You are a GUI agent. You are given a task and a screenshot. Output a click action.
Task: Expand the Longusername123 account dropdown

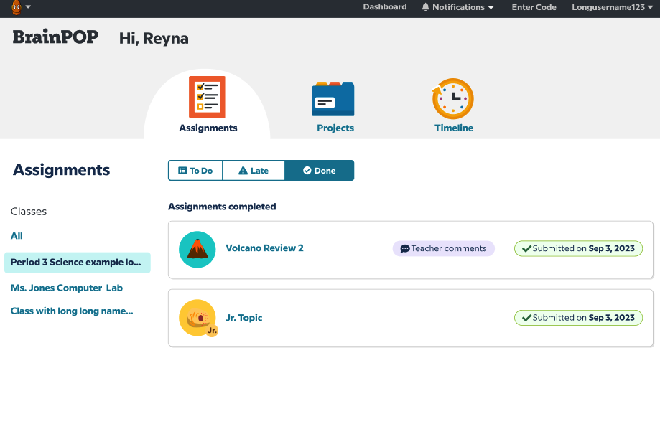click(x=651, y=7)
